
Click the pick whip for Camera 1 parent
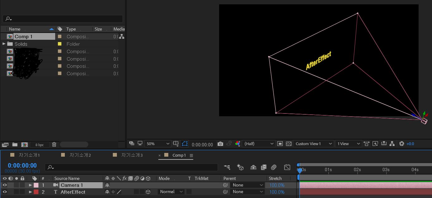(225, 185)
